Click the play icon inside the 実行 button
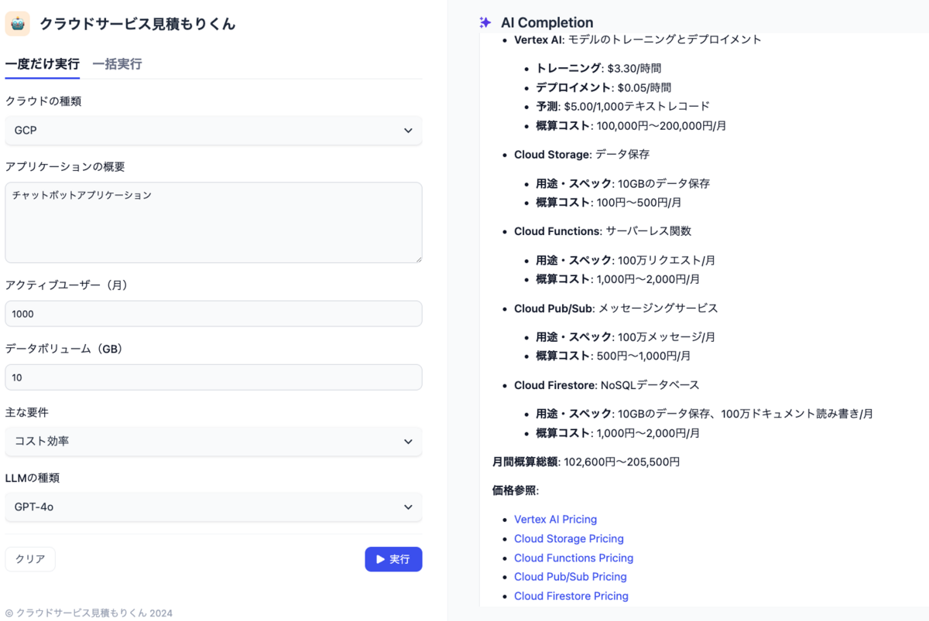929x621 pixels. pos(381,559)
